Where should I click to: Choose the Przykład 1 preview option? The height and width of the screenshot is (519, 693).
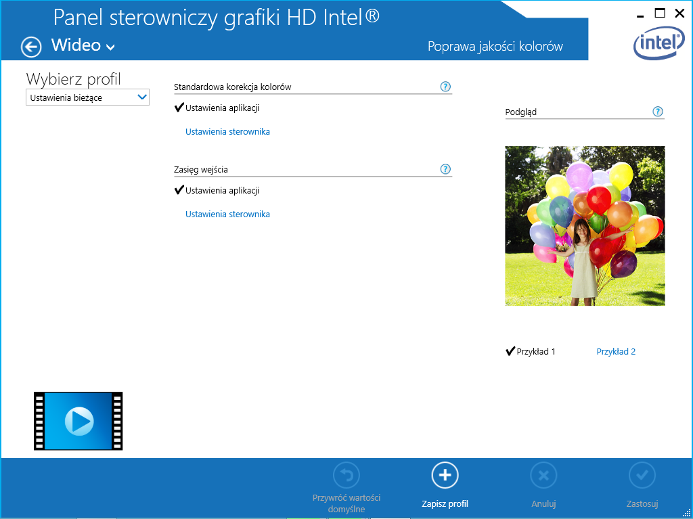click(531, 351)
